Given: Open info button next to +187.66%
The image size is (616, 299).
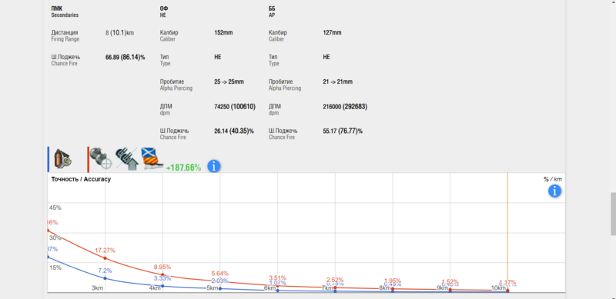Looking at the screenshot, I should coord(214,166).
